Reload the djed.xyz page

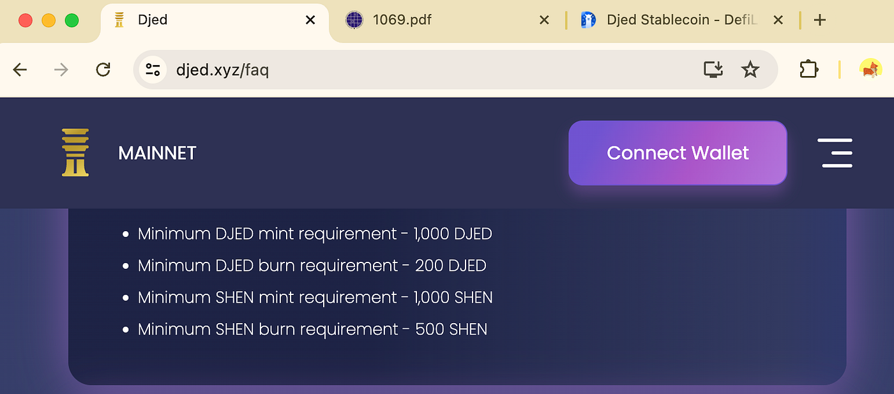click(x=103, y=70)
